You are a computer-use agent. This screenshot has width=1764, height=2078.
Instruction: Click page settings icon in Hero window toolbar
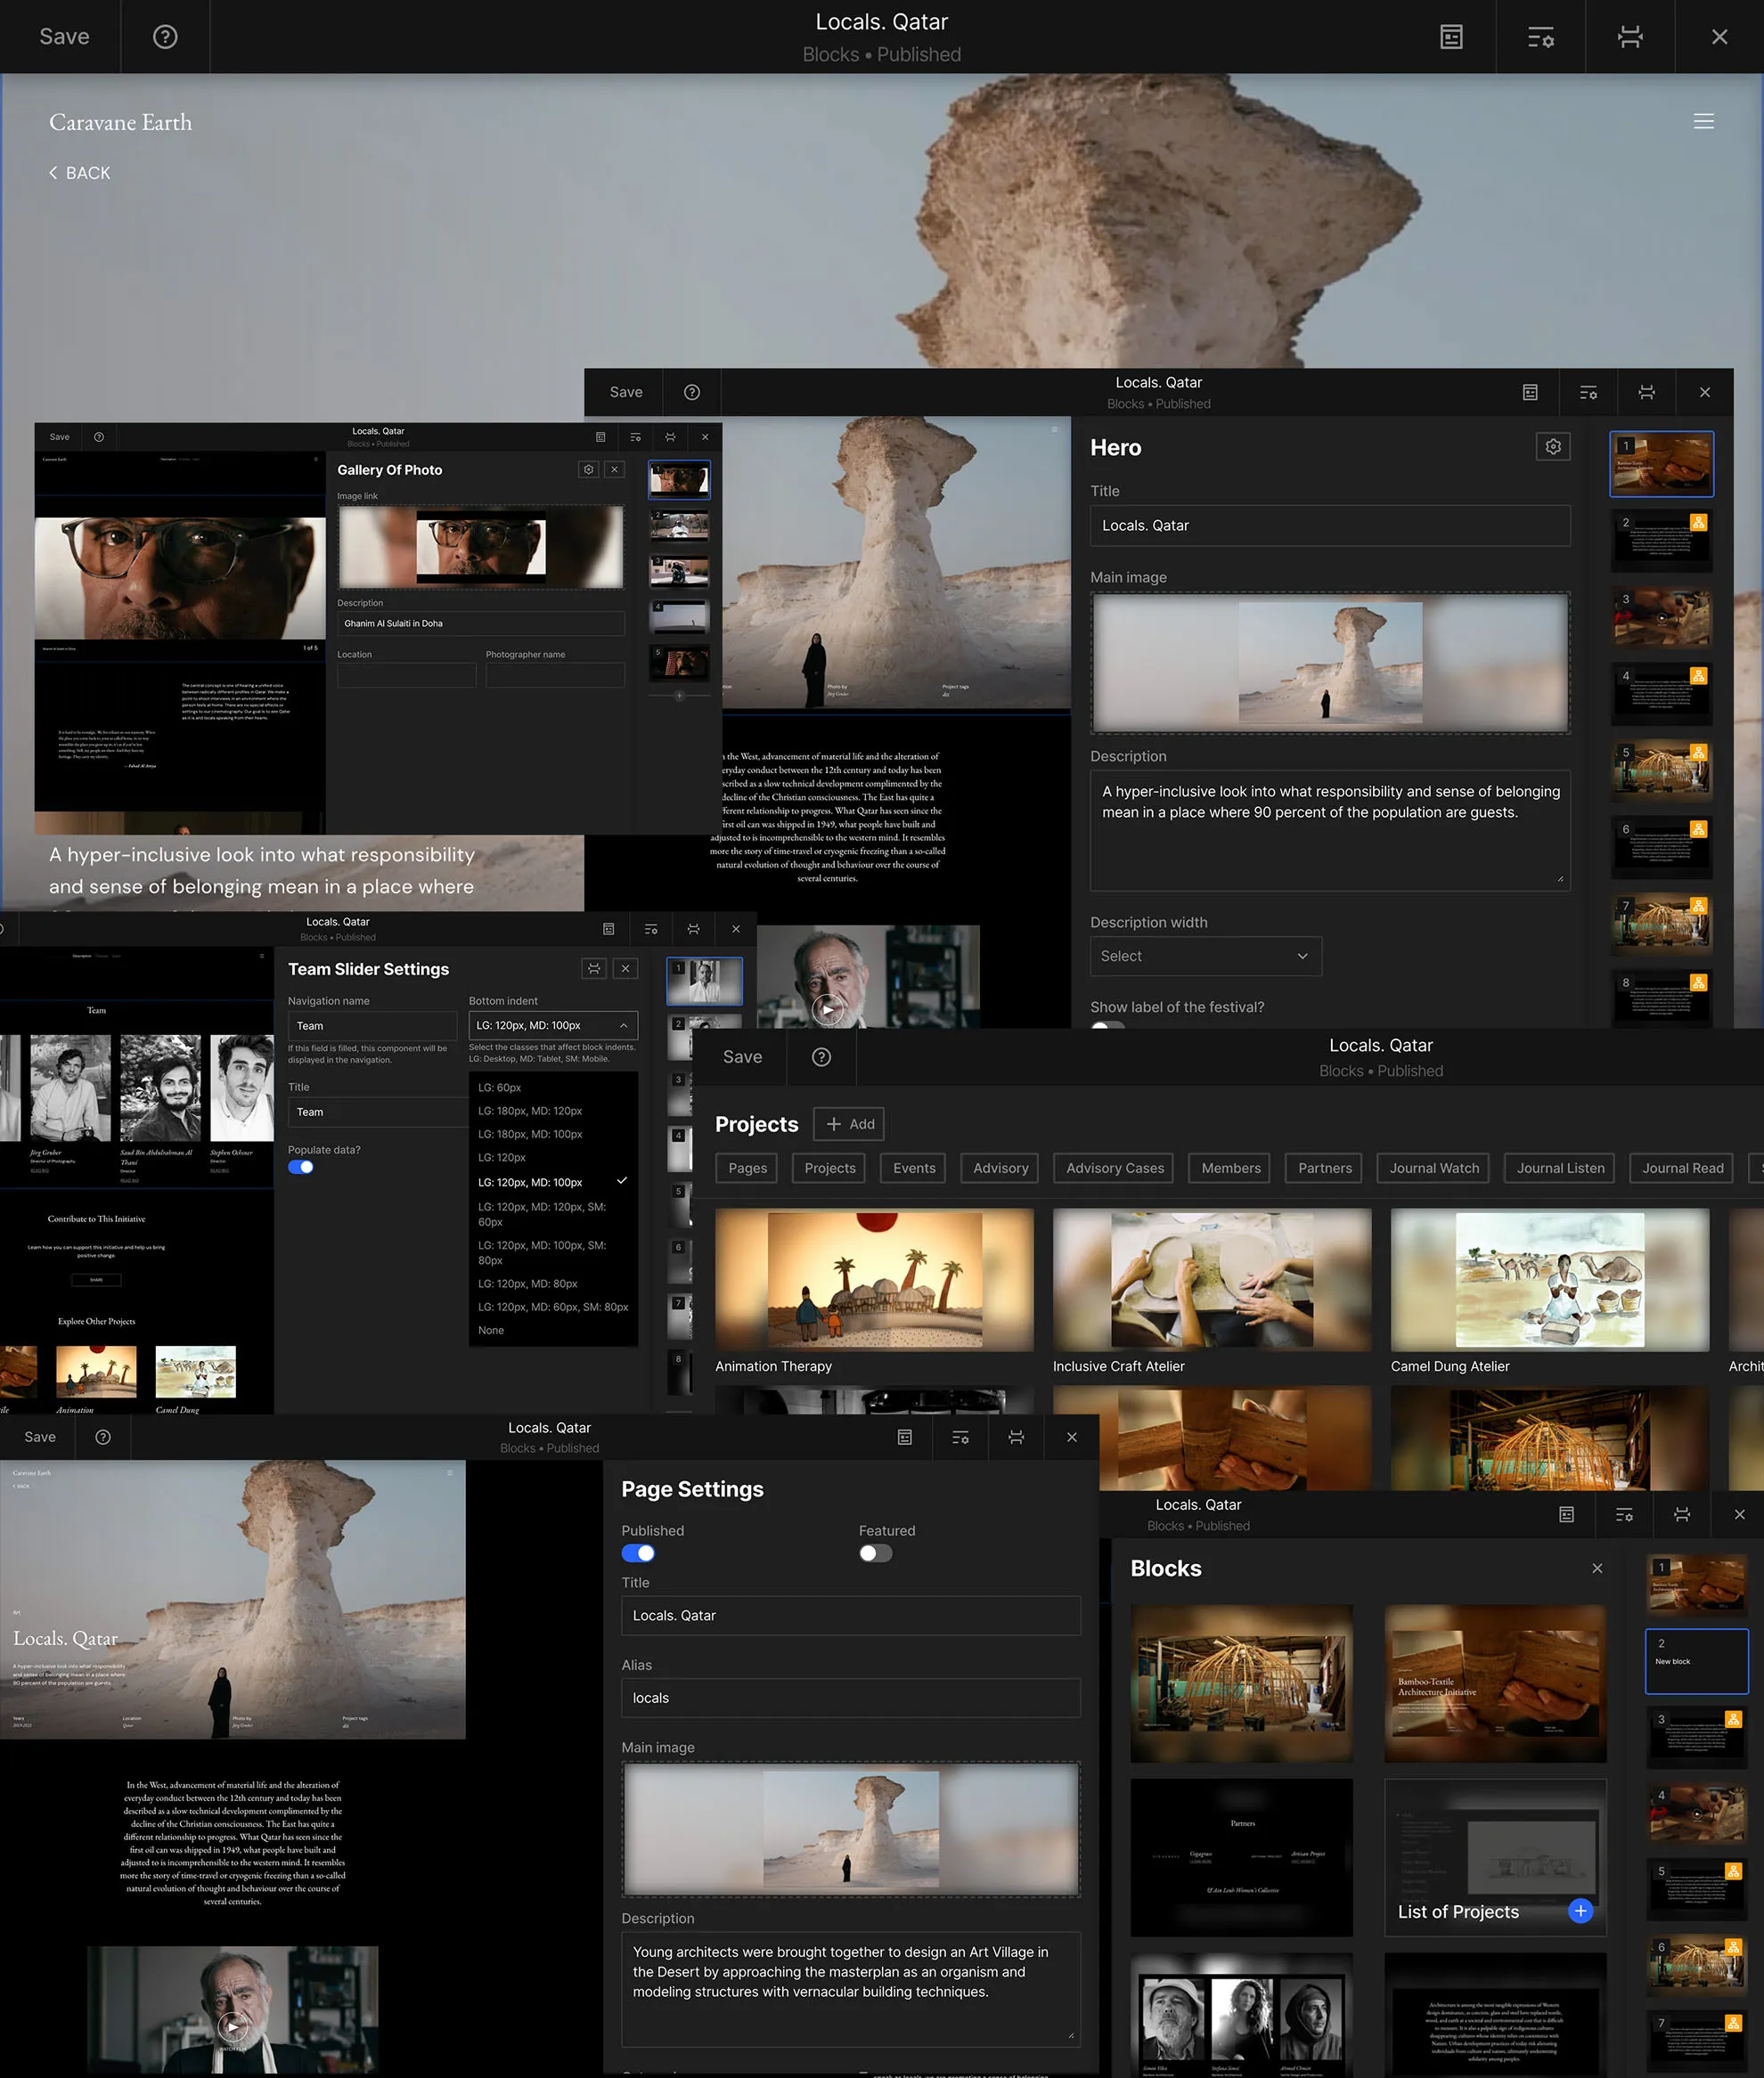[1588, 392]
